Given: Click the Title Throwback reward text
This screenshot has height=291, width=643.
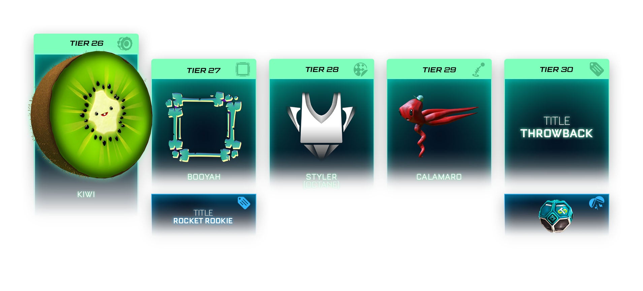Looking at the screenshot, I should point(556,128).
